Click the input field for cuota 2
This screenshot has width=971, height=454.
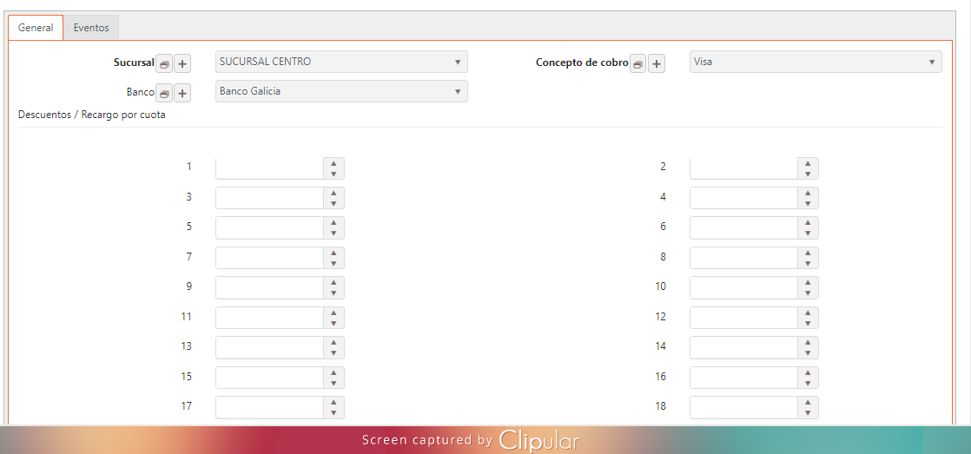click(743, 168)
